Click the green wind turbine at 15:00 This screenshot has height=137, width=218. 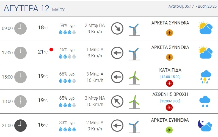pyautogui.click(x=134, y=77)
